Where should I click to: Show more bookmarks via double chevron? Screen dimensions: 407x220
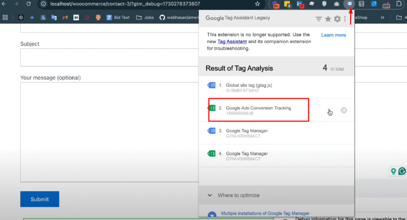(x=382, y=18)
